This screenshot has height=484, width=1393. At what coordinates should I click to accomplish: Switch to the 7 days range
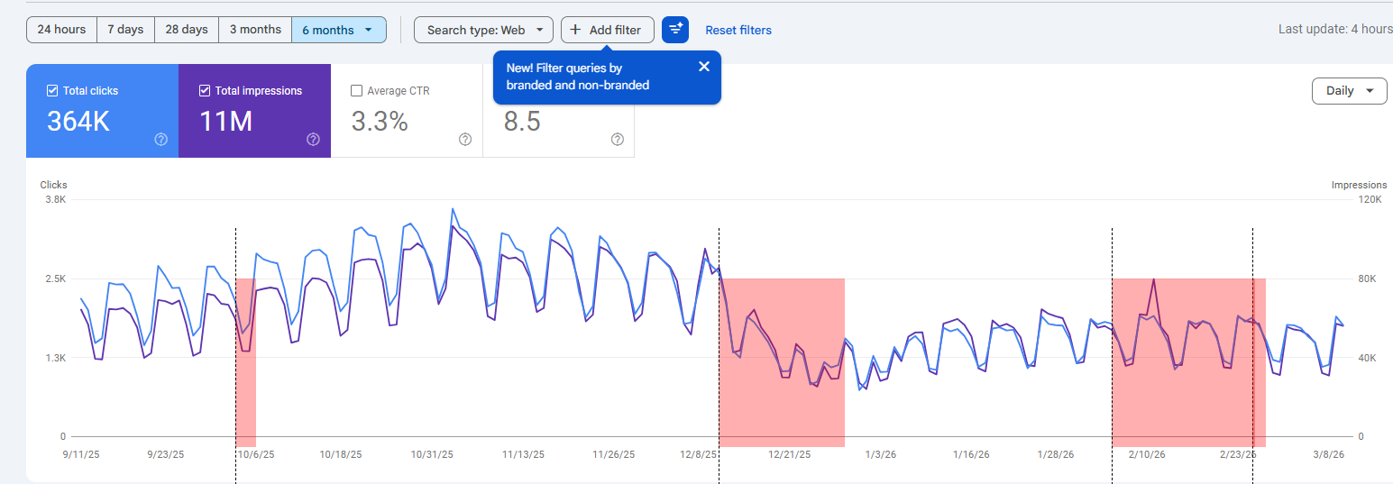(125, 30)
